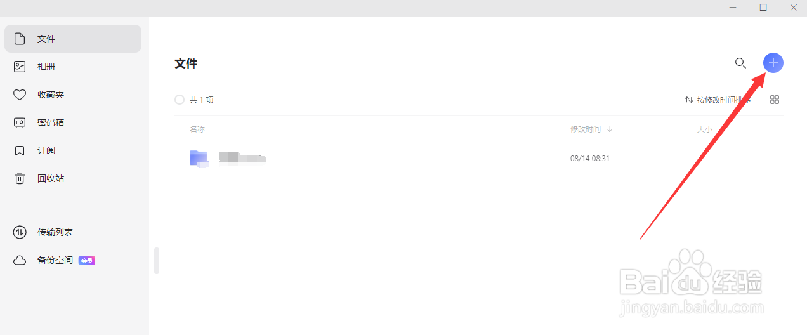The height and width of the screenshot is (335, 807).
Task: Open the 订阅 subscription item
Action: coord(46,150)
